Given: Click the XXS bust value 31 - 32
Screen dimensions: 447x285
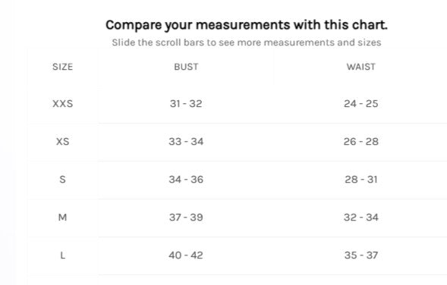Looking at the screenshot, I should [x=186, y=104].
